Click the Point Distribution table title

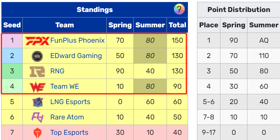[x=239, y=10]
